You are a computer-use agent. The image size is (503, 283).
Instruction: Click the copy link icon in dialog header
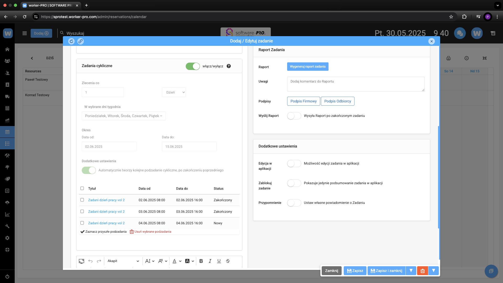[80, 41]
